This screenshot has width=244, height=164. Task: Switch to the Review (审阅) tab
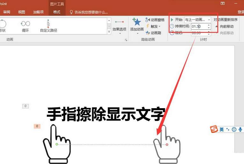point(7,12)
